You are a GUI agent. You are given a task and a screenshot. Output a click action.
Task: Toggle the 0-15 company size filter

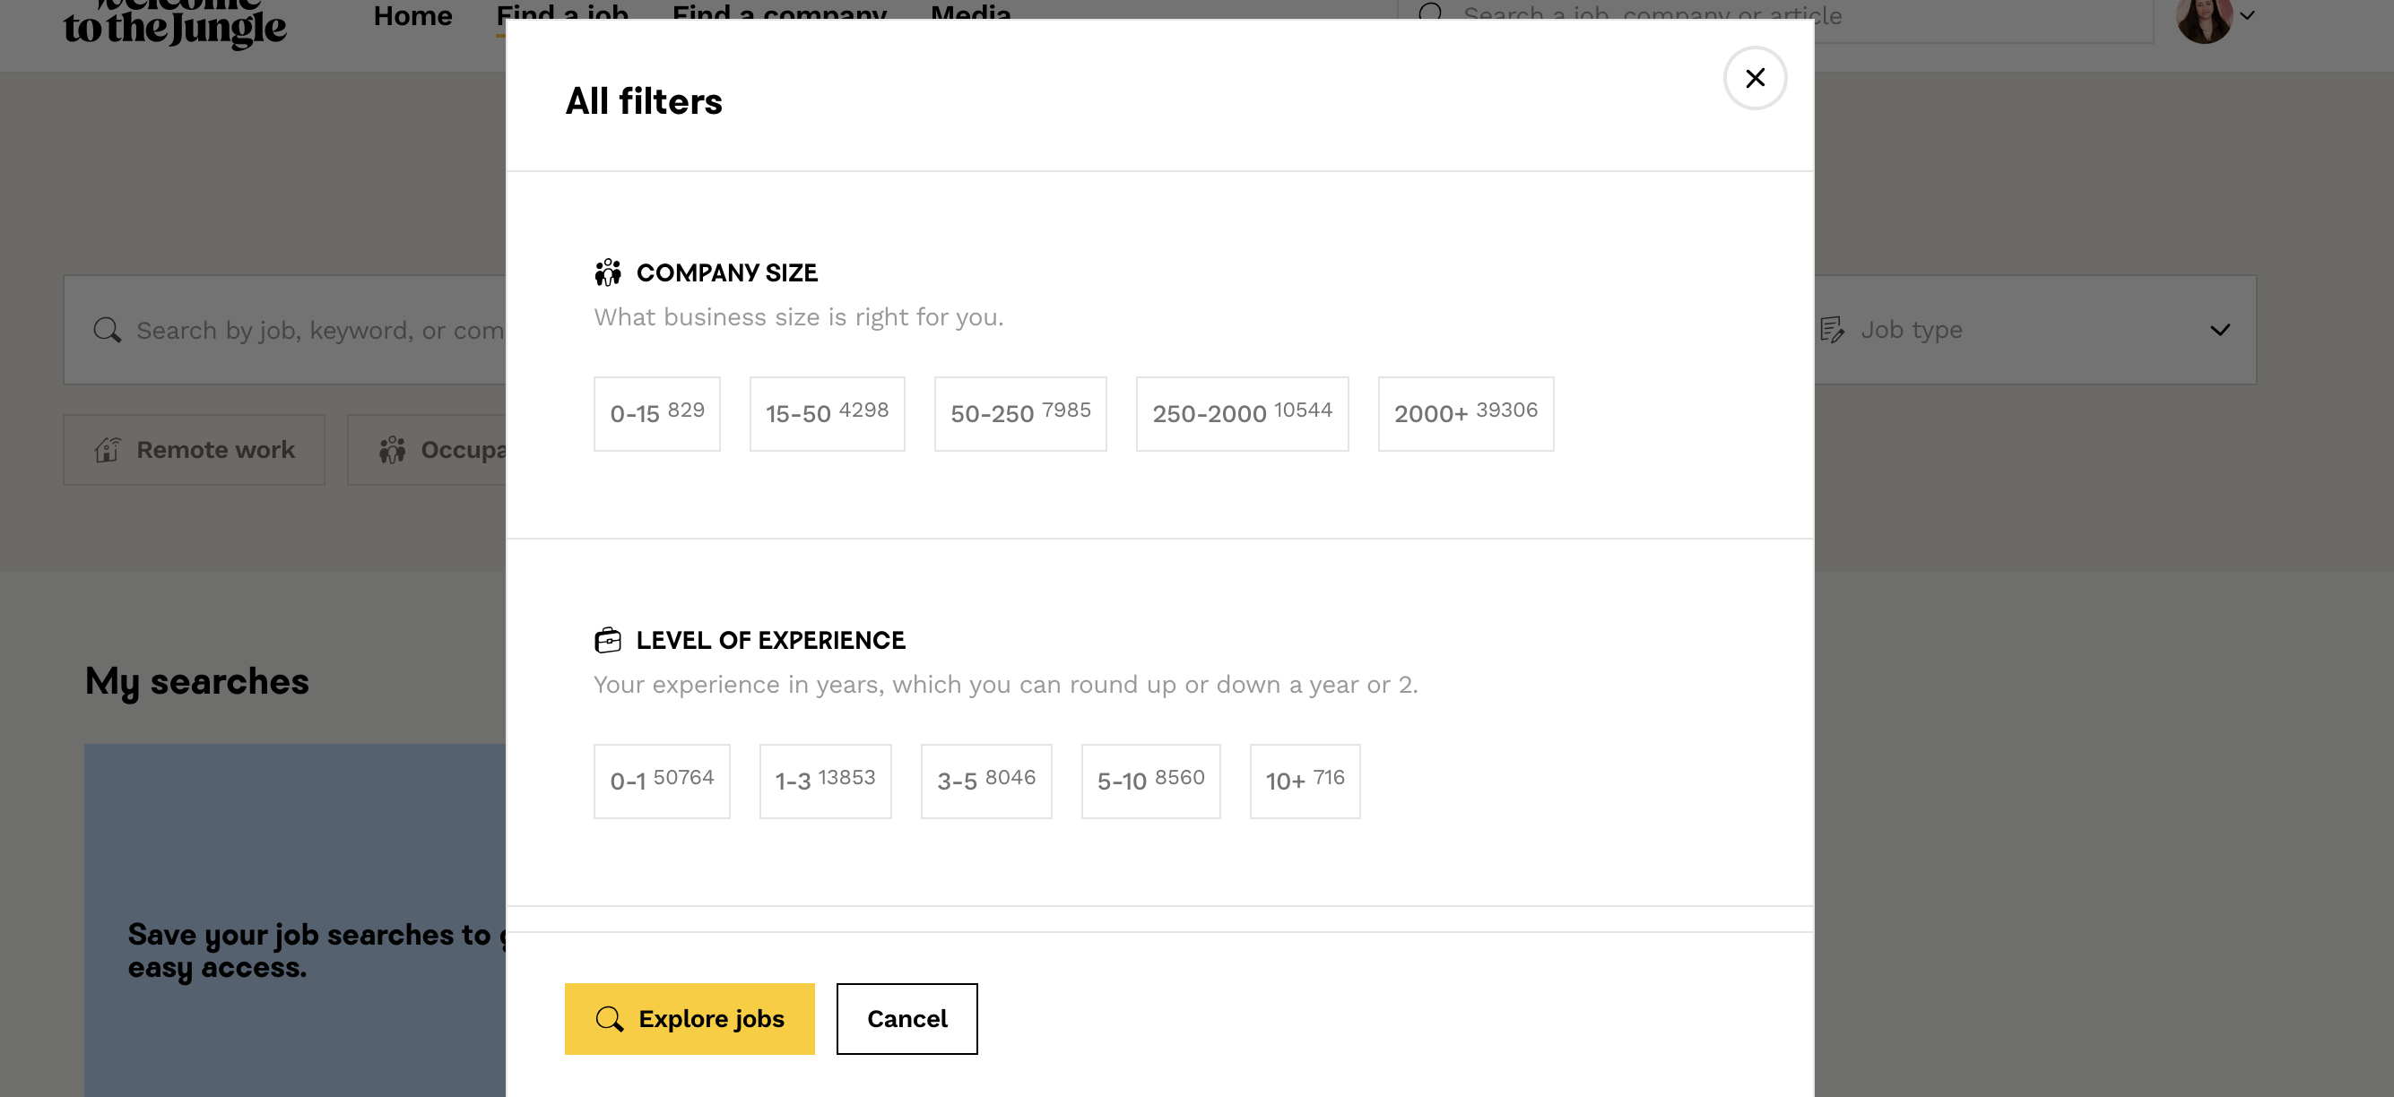tap(656, 413)
